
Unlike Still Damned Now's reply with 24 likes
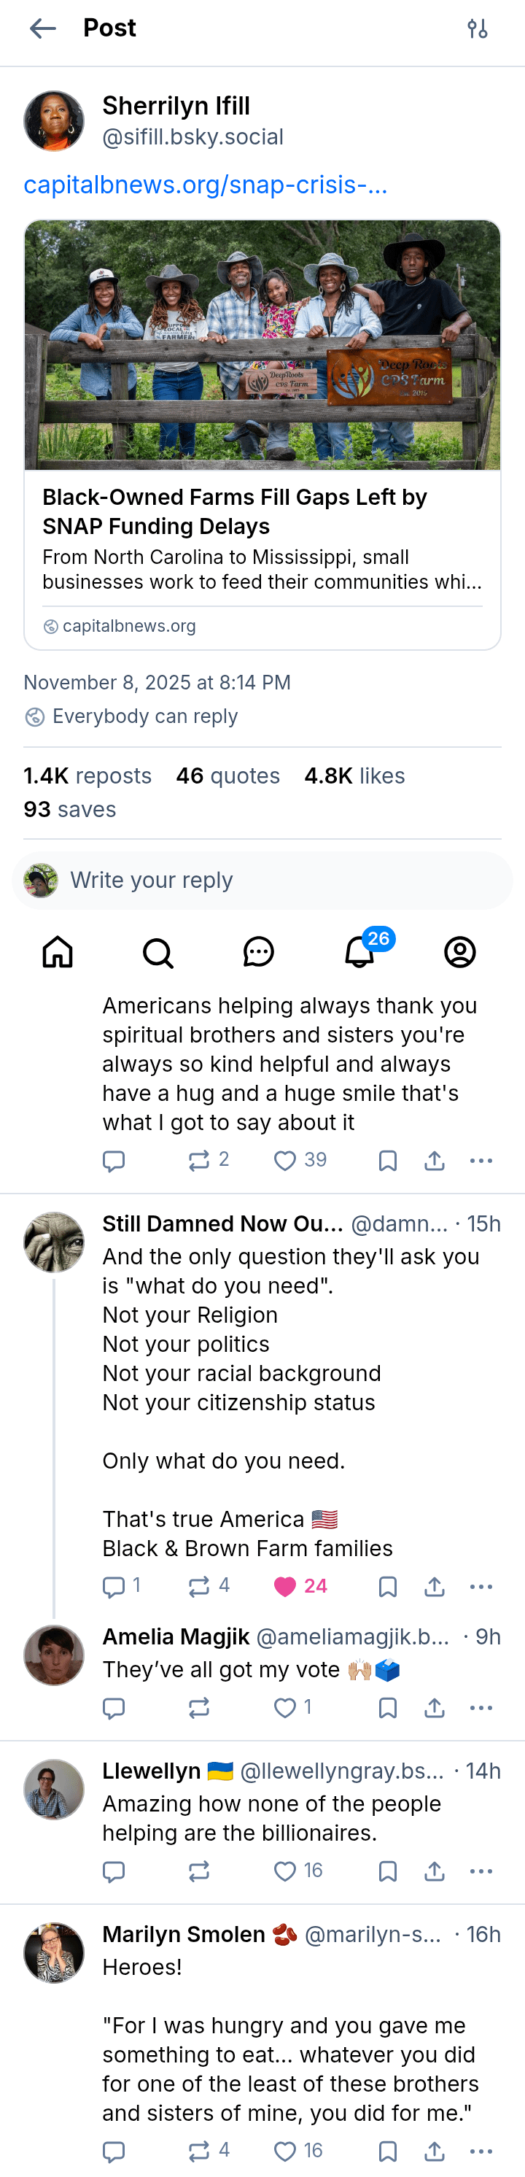pos(285,1586)
